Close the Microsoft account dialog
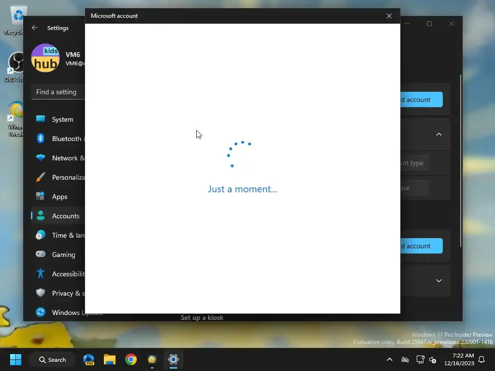Viewport: 495px width, 371px height. (389, 16)
